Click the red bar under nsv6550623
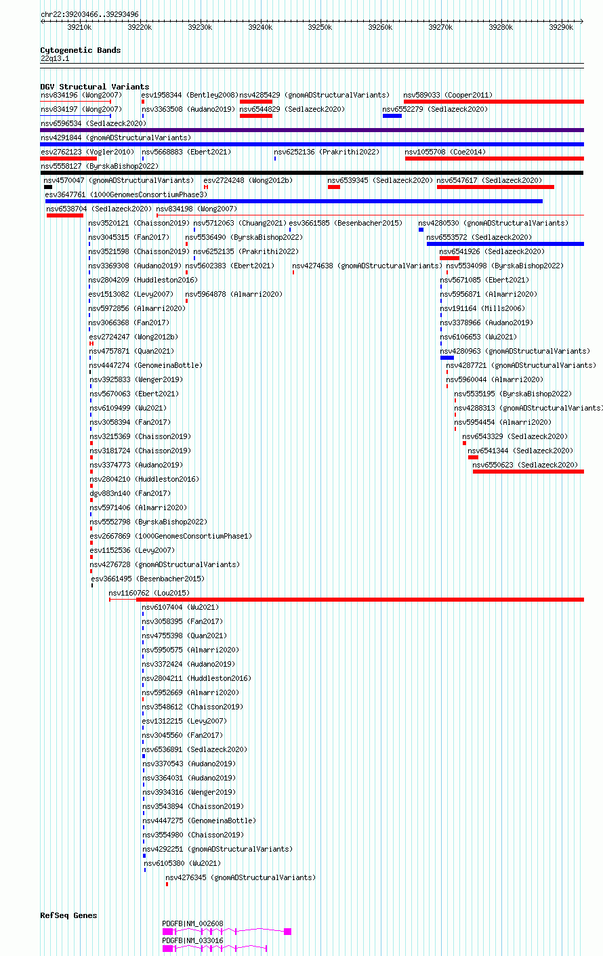Image resolution: width=603 pixels, height=956 pixels. point(528,472)
